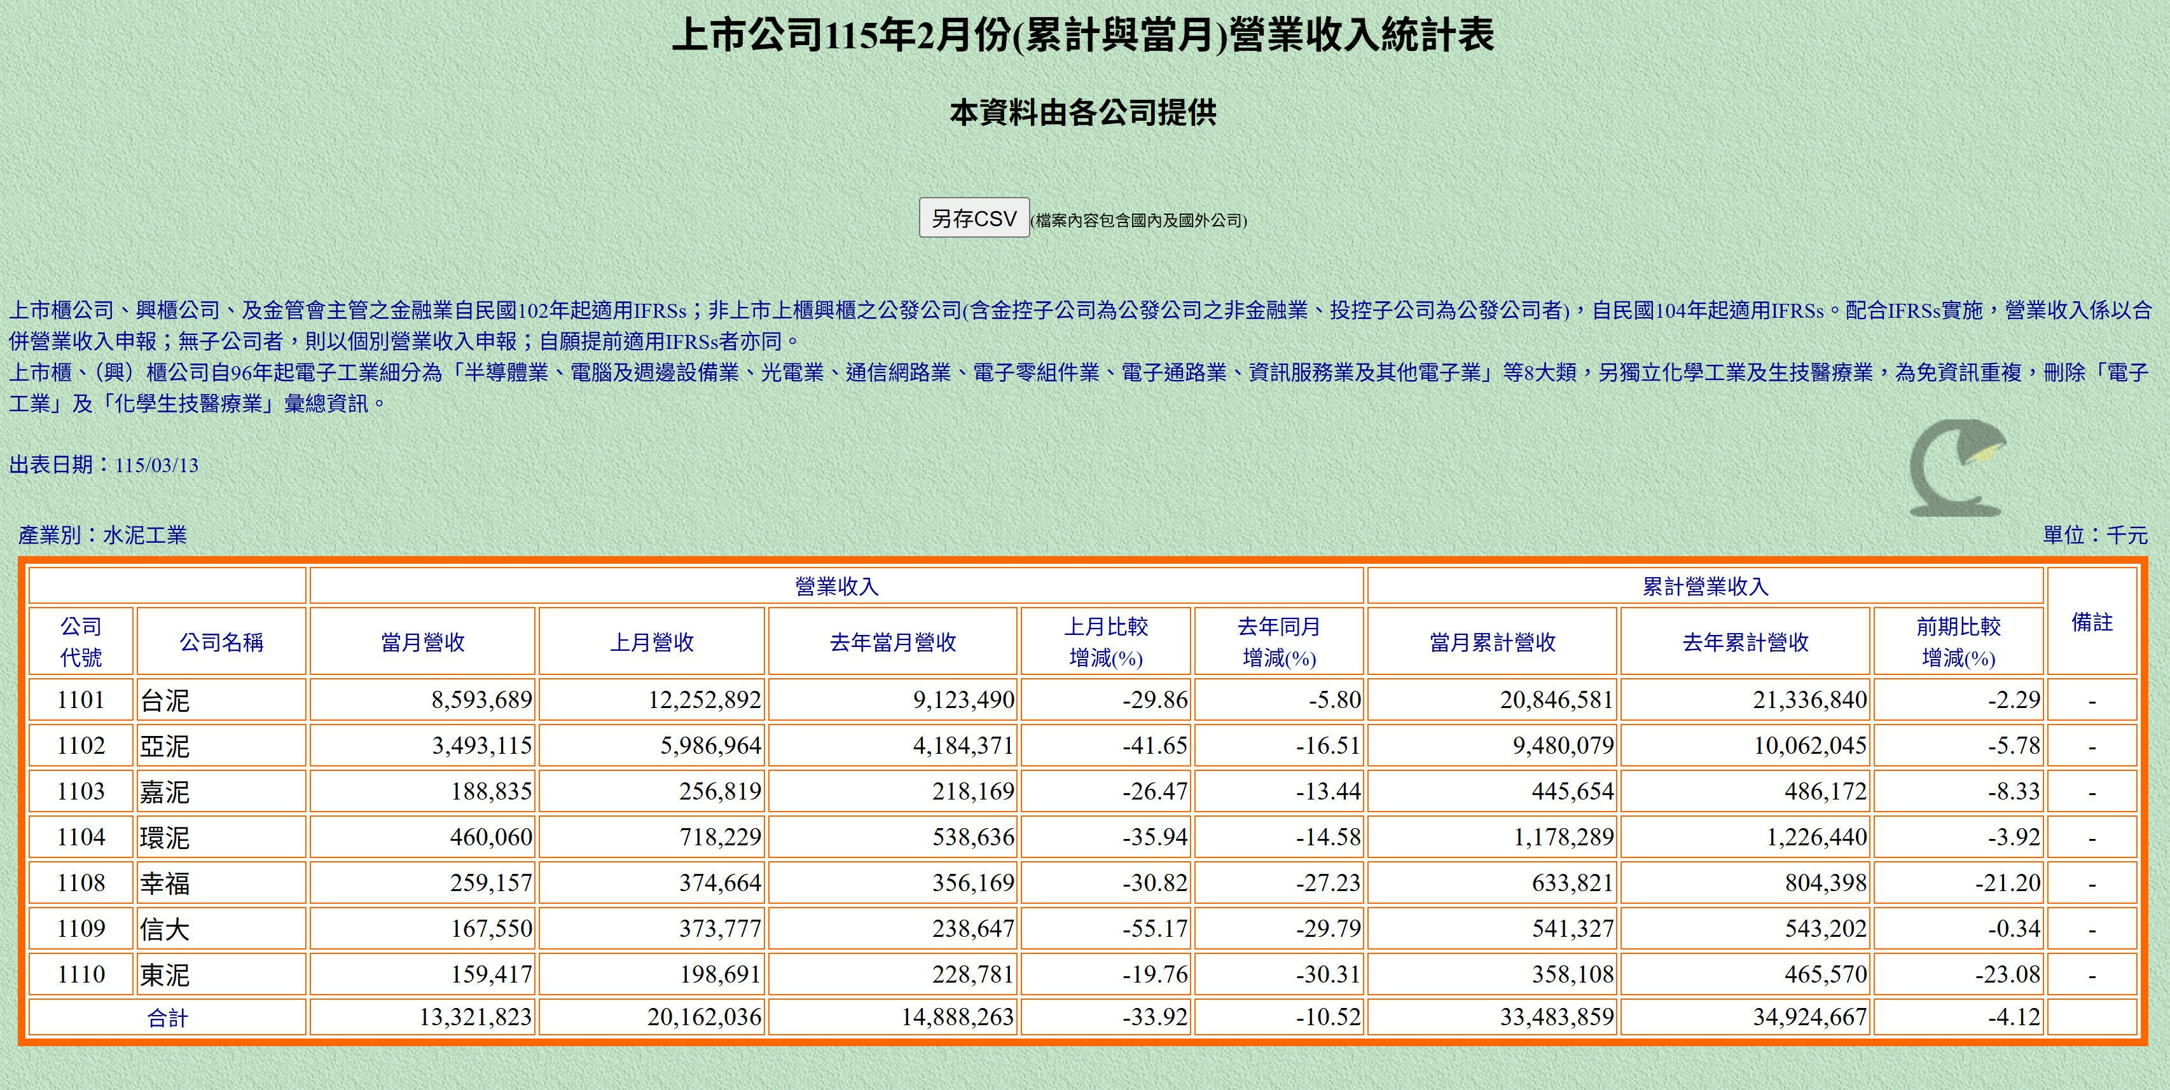Click the 合計 total row label
2170x1090 pixels.
point(167,1018)
